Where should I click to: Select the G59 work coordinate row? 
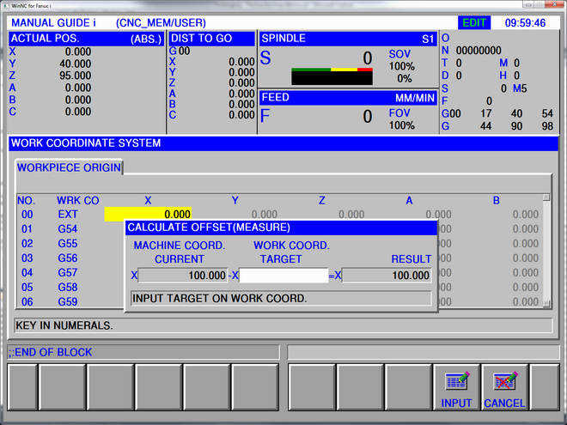click(x=68, y=302)
